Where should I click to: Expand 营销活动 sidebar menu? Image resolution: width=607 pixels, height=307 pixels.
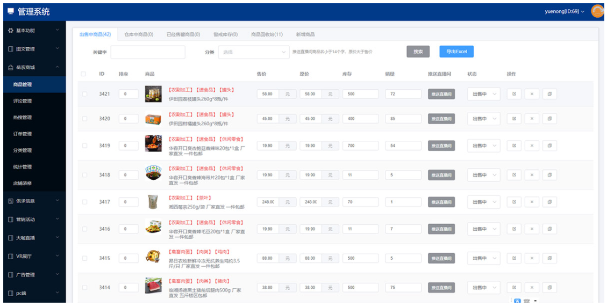(34, 219)
